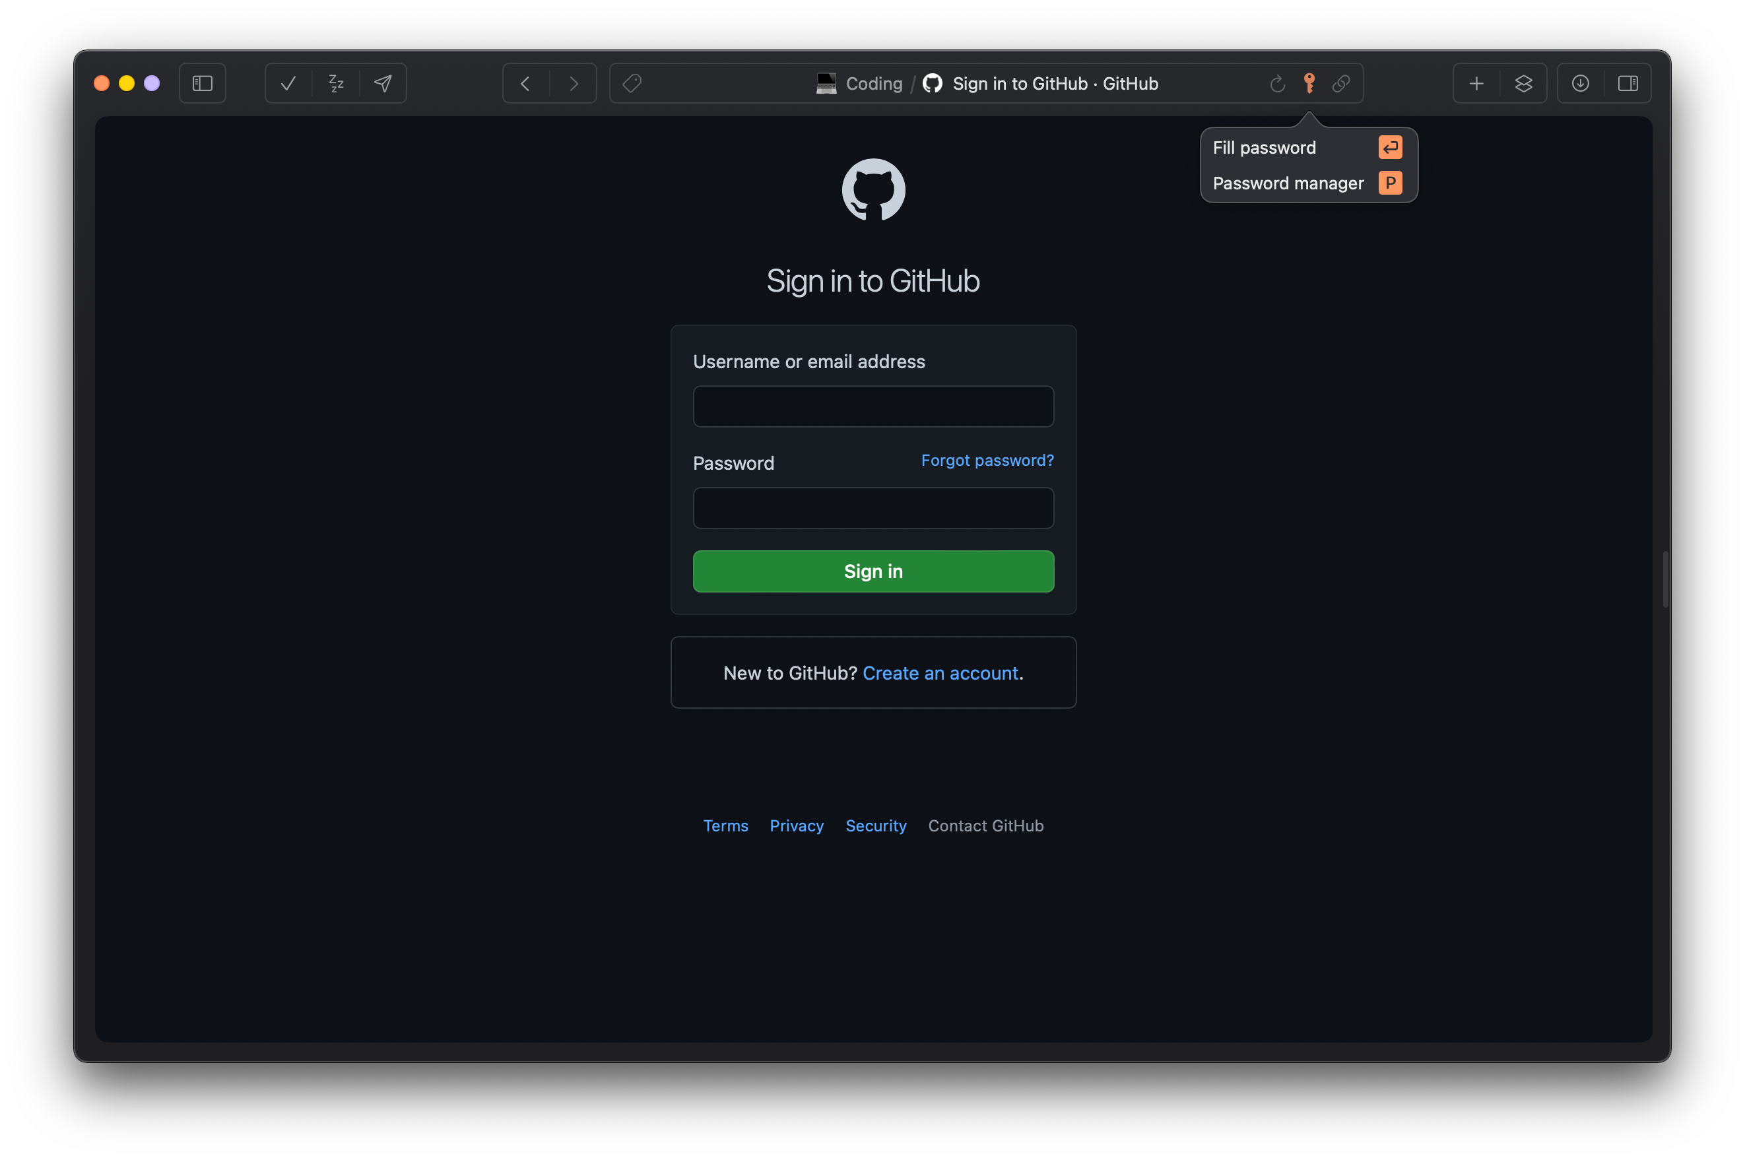The image size is (1745, 1160).
Task: Toggle the left sidebar panel icon
Action: click(x=202, y=84)
